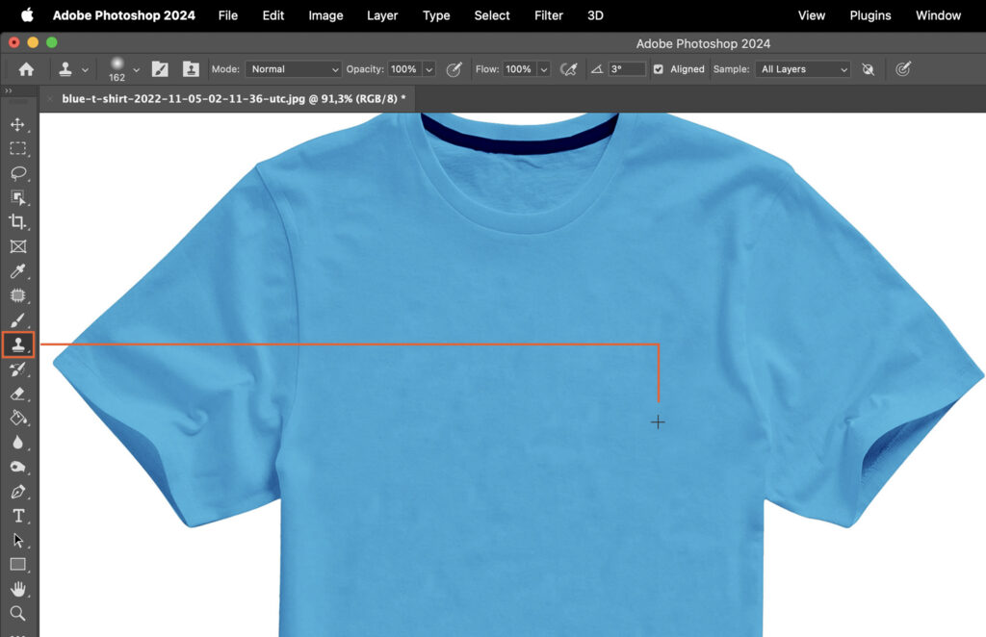
Task: Open the blend Mode dropdown
Action: 293,68
